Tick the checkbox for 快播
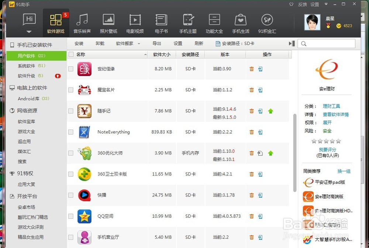The image size is (369, 248). [70, 195]
